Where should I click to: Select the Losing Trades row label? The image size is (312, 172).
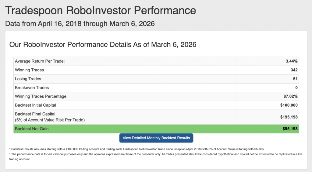[28, 79]
